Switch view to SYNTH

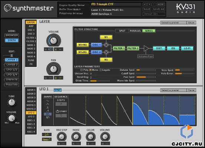click(x=11, y=40)
